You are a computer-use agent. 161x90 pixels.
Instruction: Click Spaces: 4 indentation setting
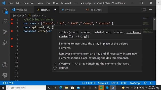pyautogui.click(x=103, y=83)
